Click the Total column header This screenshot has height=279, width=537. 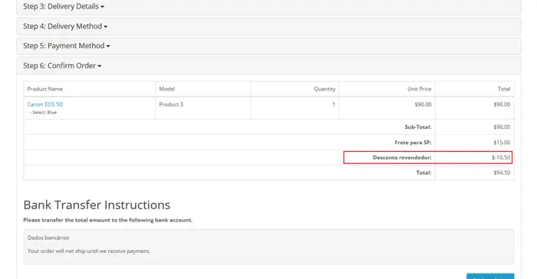[x=504, y=89]
